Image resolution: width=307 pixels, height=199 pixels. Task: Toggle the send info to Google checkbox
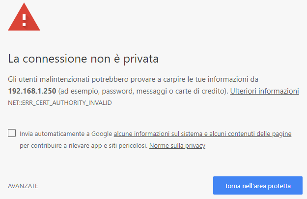[12, 133]
